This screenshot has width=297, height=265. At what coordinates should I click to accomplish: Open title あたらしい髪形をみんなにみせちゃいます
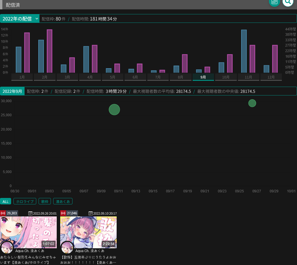28,260
